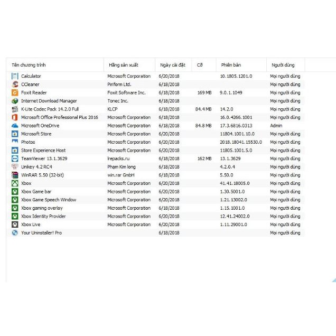Click the Người dùng column header
The image size is (336, 336).
285,65
